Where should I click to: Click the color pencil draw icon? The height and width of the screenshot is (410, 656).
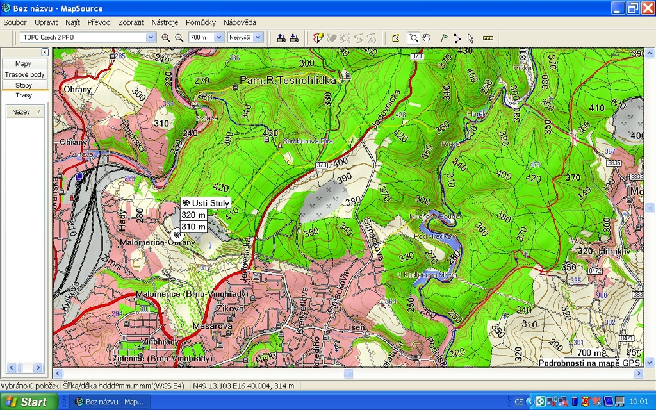click(318, 38)
